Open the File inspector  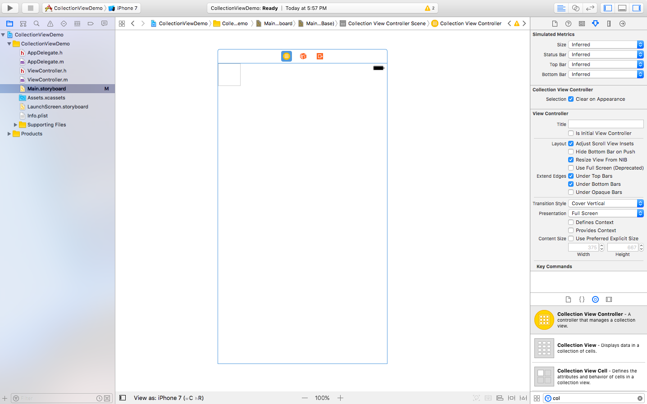point(555,23)
